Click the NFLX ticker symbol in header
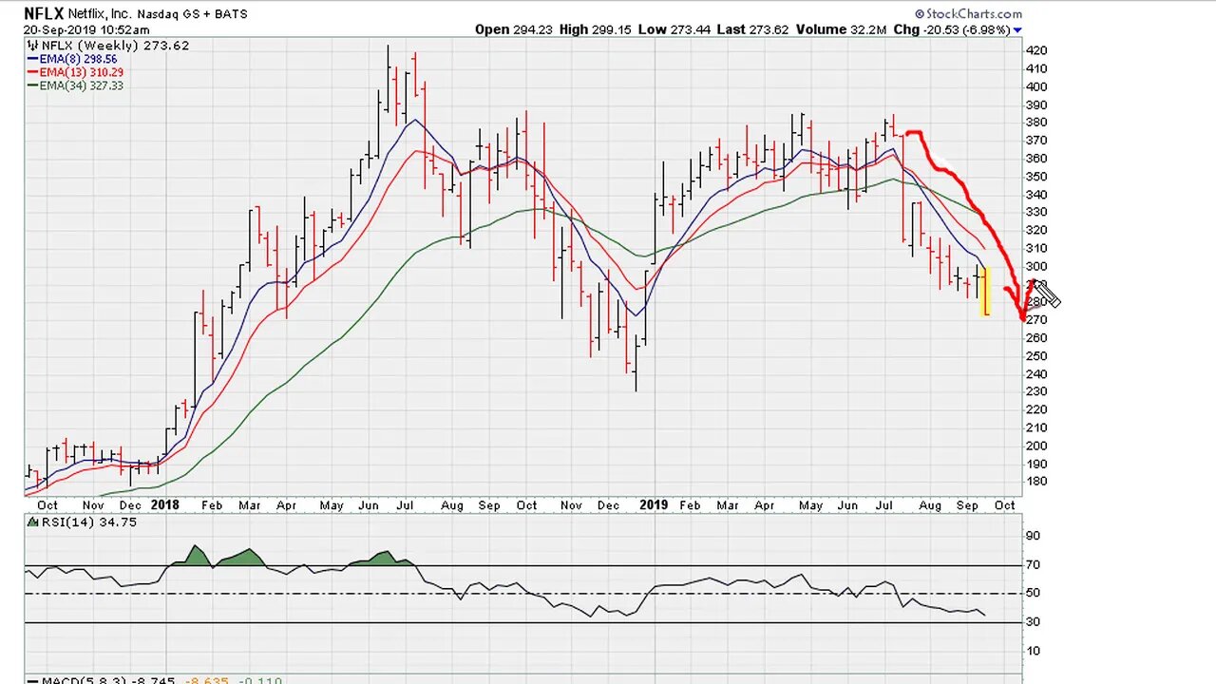This screenshot has width=1216, height=684. click(44, 13)
